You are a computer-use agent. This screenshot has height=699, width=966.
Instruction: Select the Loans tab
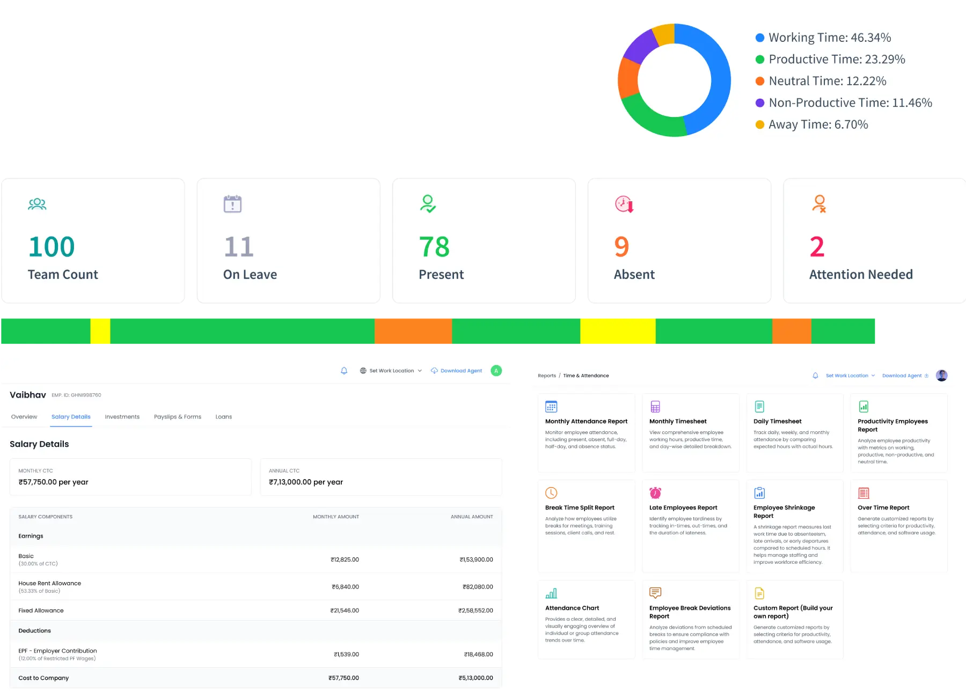click(224, 416)
